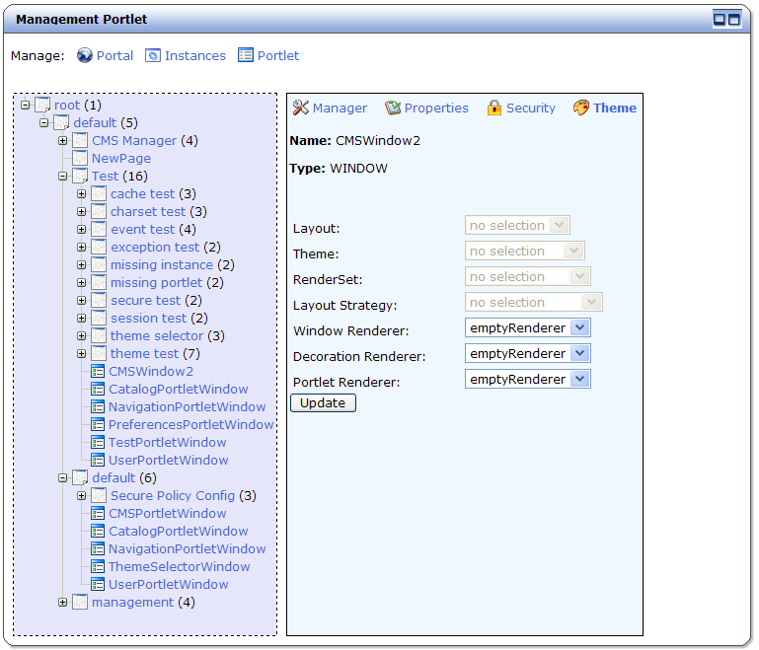This screenshot has height=650, width=759.
Task: Switch to the Security tab
Action: point(530,108)
